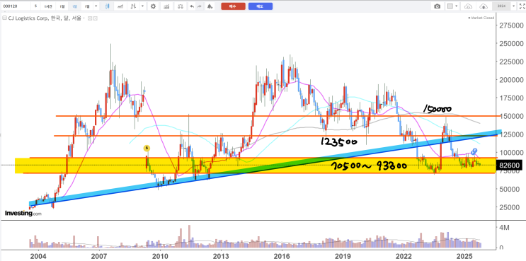Redo the chart action
The height and width of the screenshot is (261, 526).
point(200,6)
